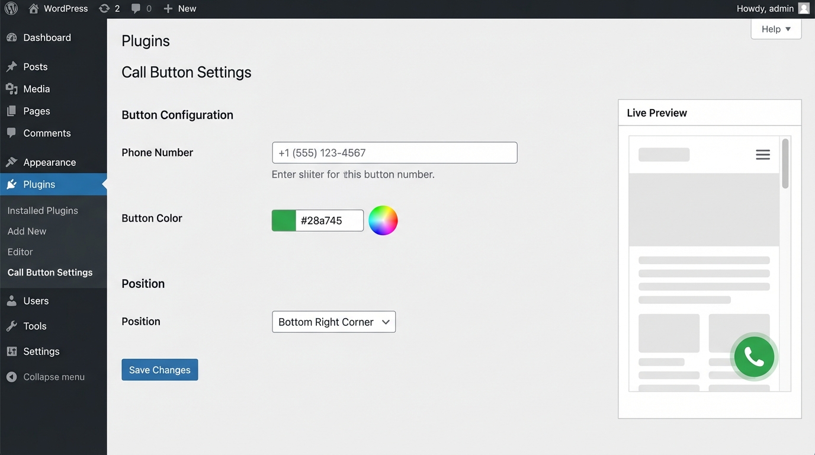This screenshot has height=455, width=815.
Task: Click the Media library icon
Action: point(12,88)
